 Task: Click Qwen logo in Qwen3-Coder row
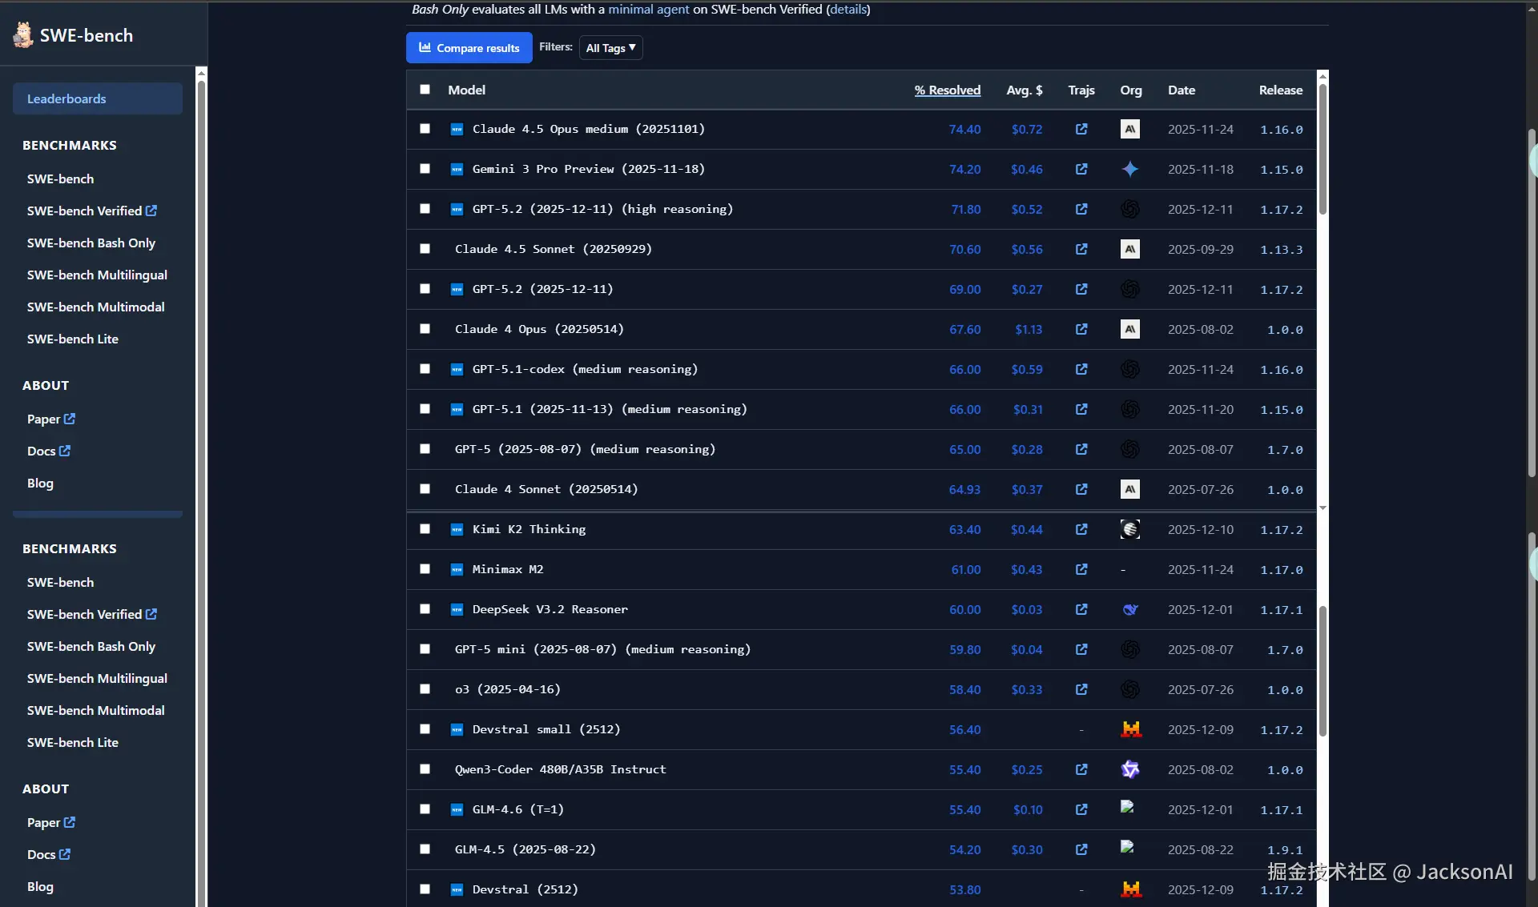click(1129, 769)
